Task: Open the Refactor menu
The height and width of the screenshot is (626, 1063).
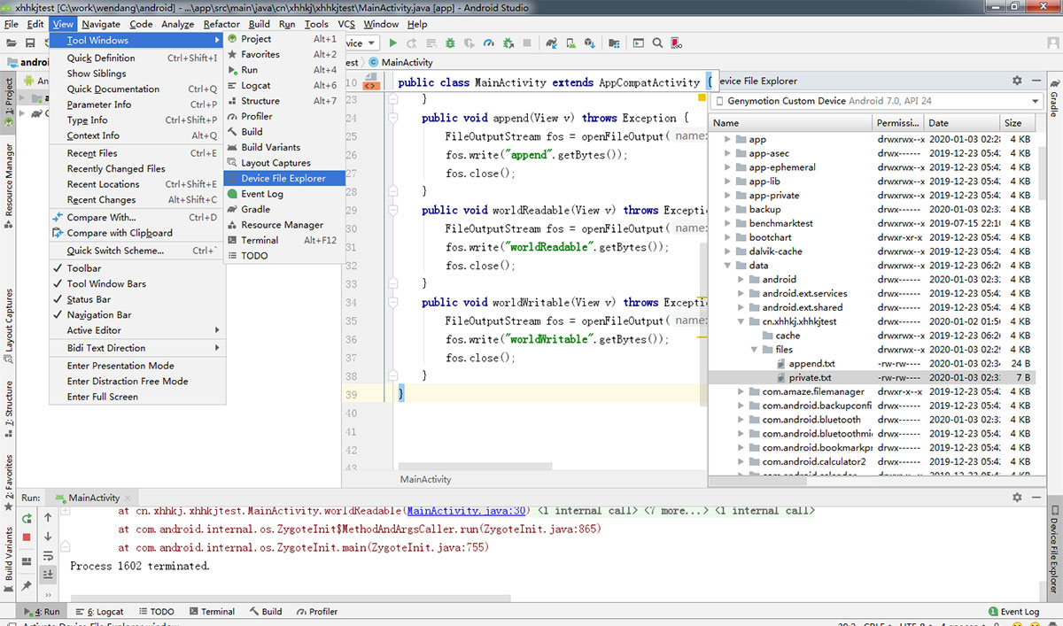Action: [221, 24]
